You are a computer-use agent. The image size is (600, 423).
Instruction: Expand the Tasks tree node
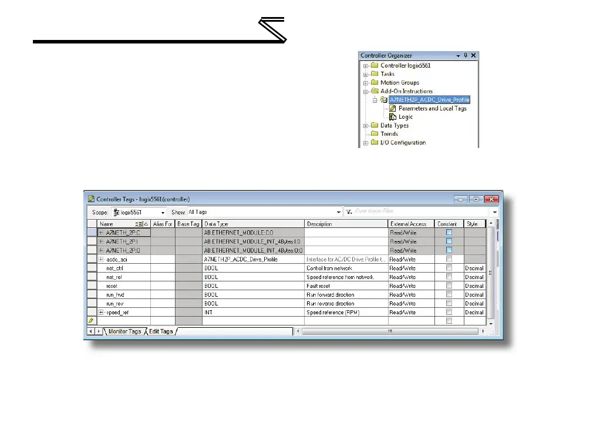(366, 74)
